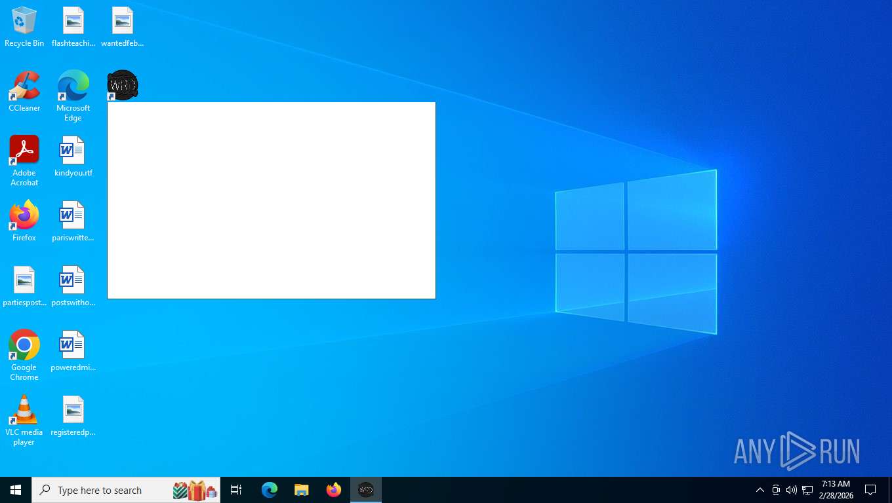The width and height of the screenshot is (892, 503).
Task: Click inside the blank white window
Action: pos(272,200)
